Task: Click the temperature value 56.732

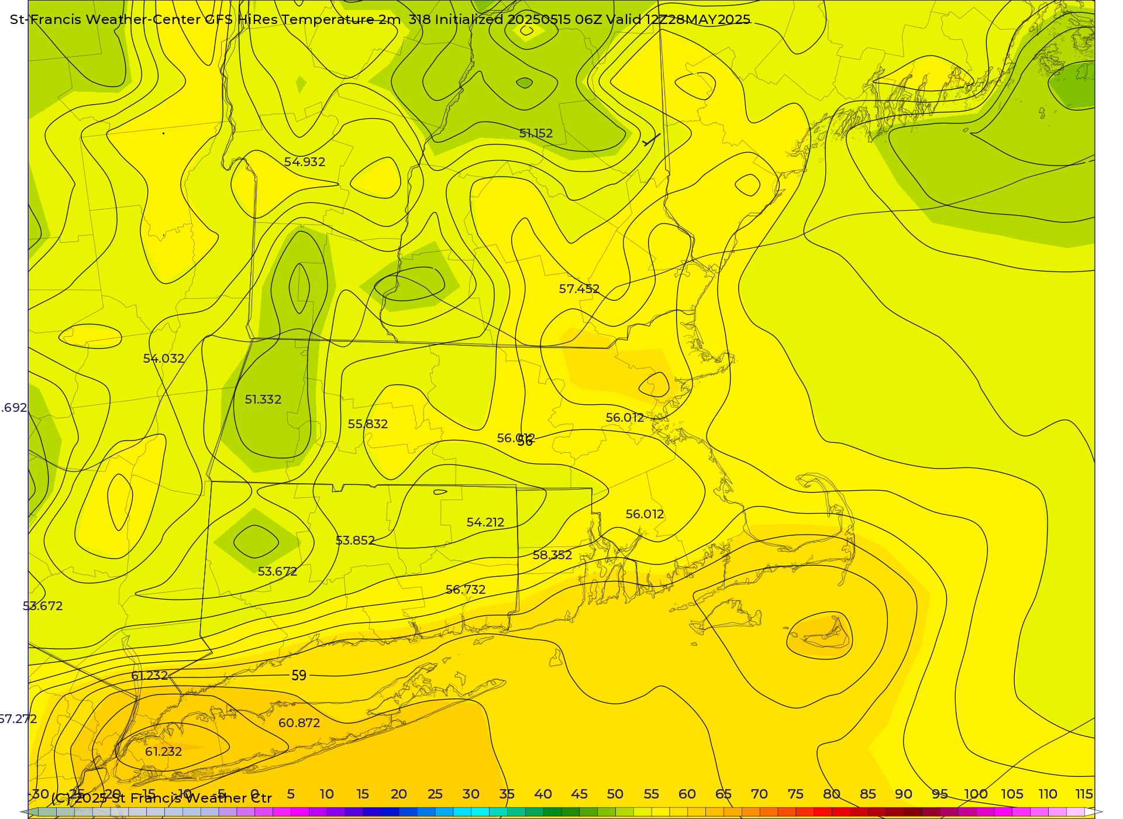Action: 466,590
